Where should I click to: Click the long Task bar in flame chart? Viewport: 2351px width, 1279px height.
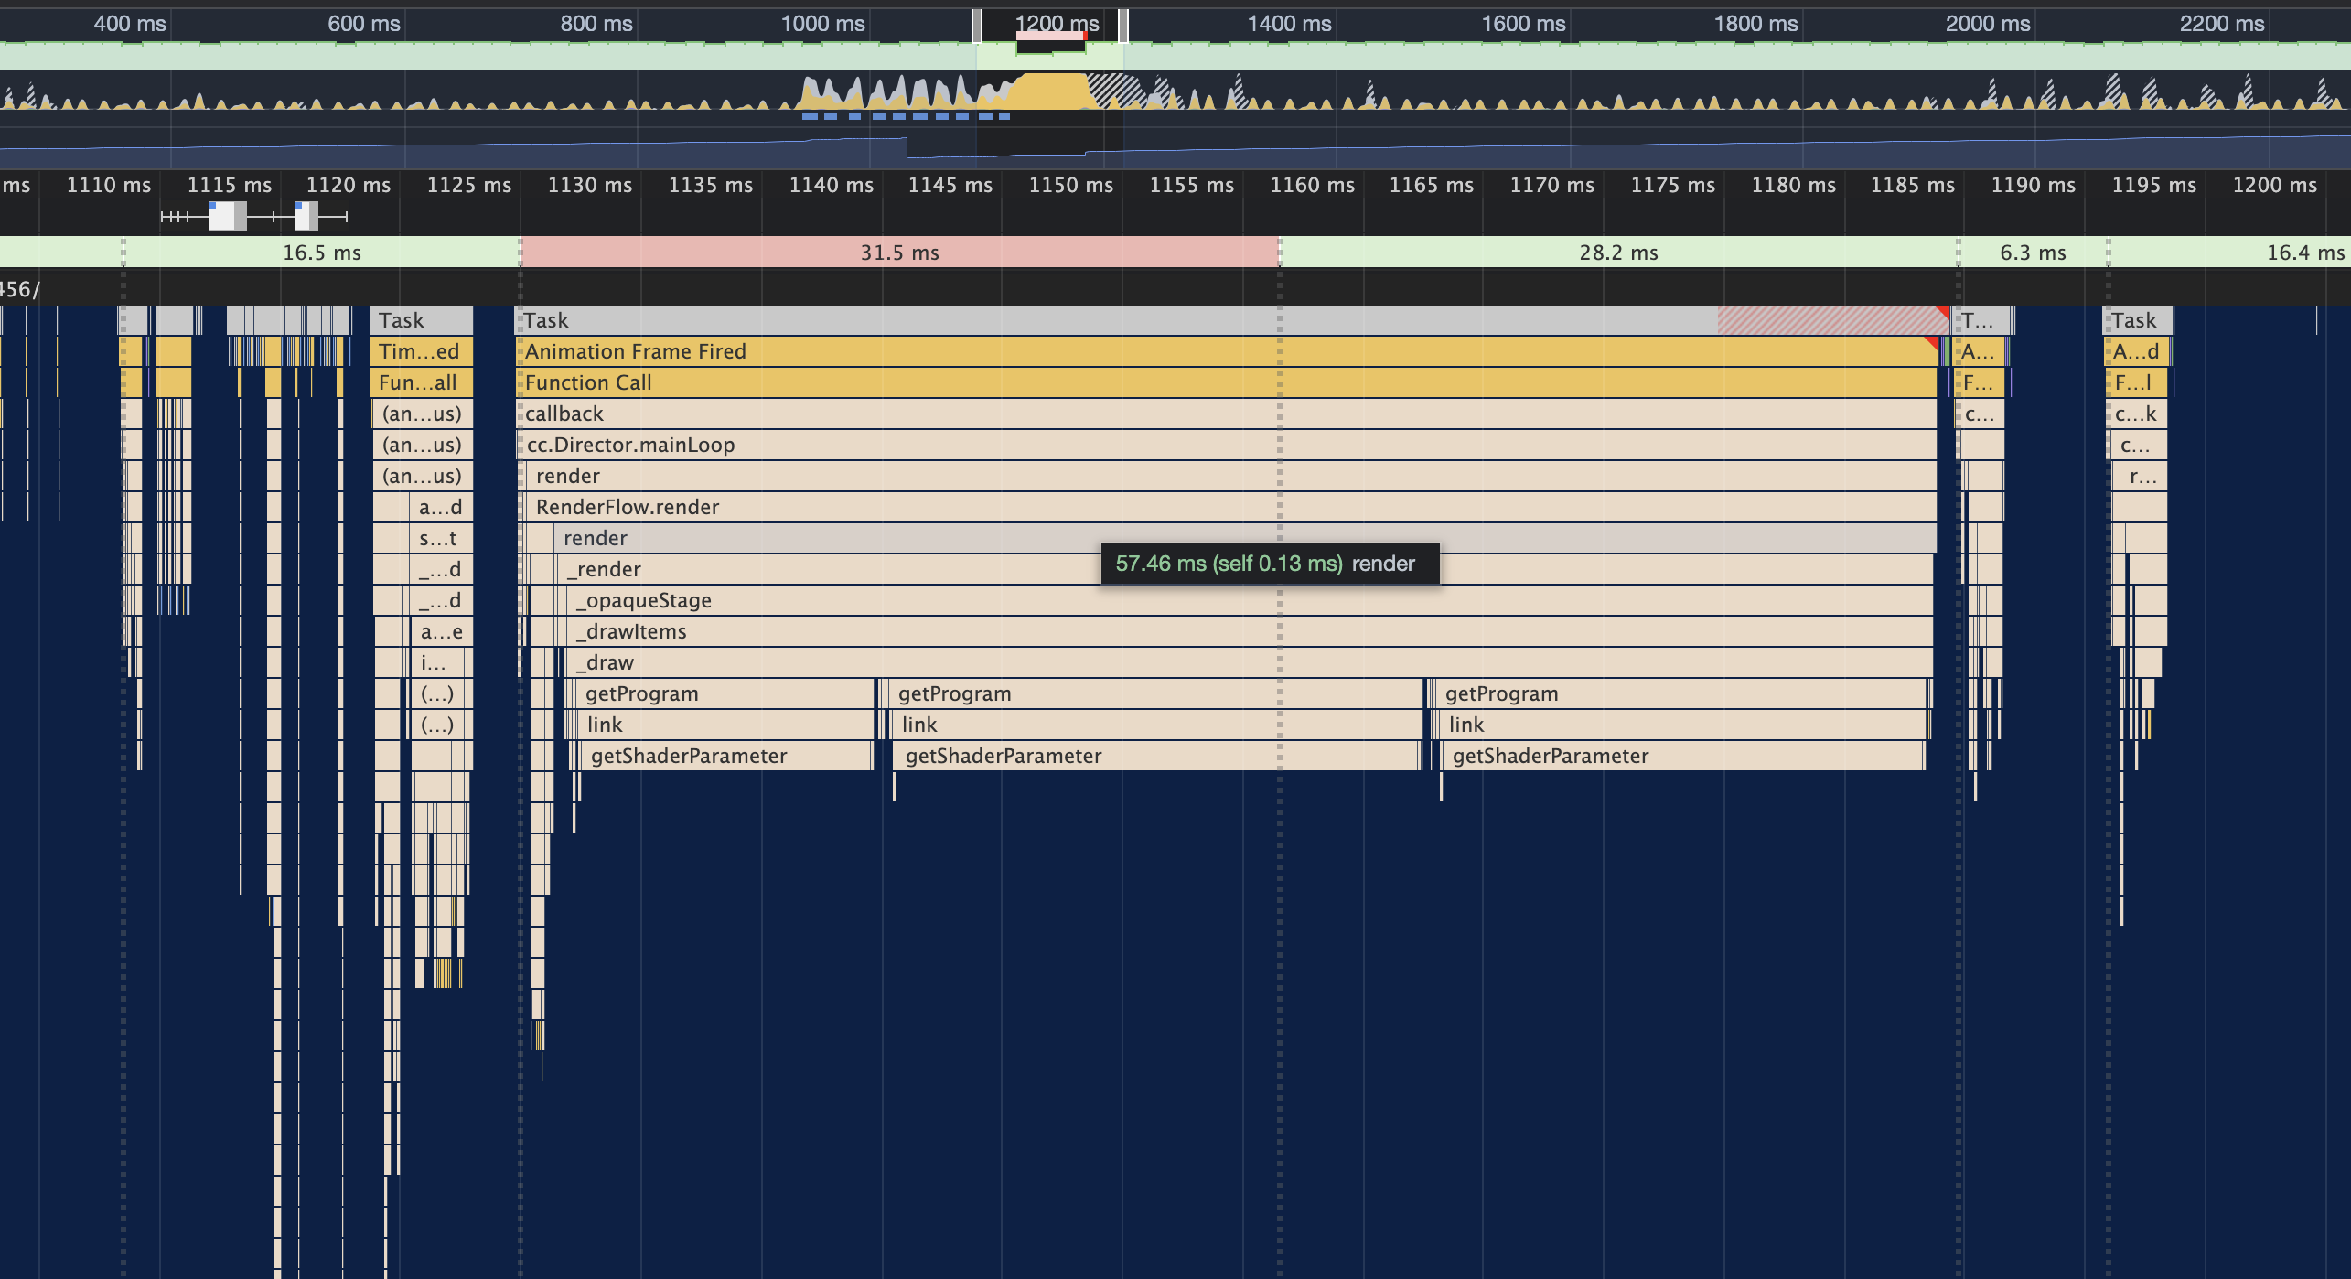(x=1098, y=320)
